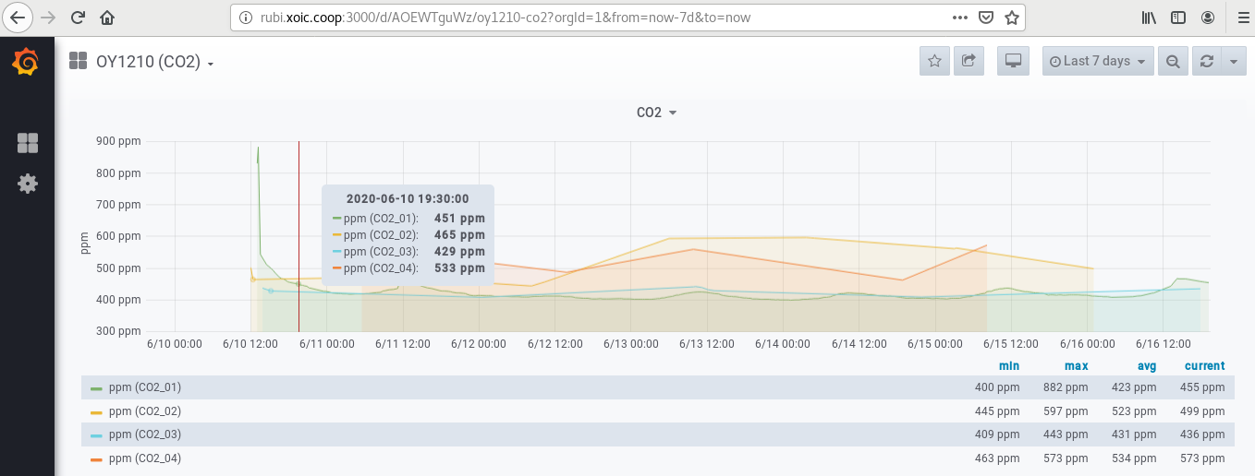This screenshot has width=1255, height=476.
Task: Sort legend by avg column header
Action: (x=1145, y=366)
